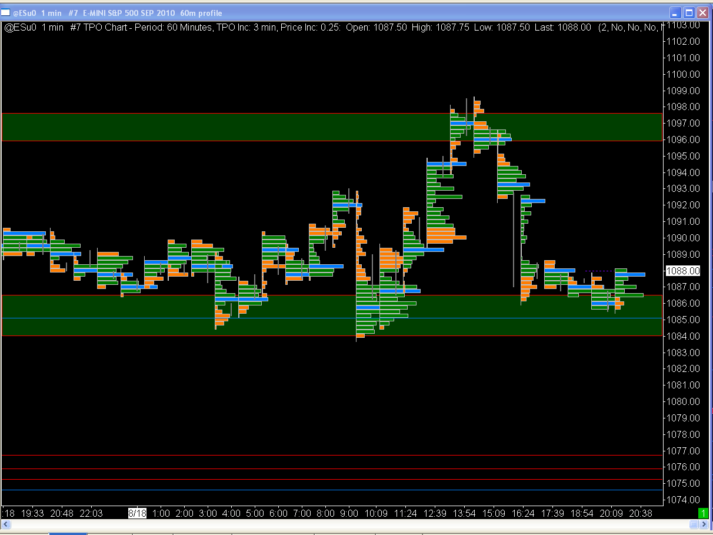Image resolution: width=713 pixels, height=535 pixels.
Task: Click the 1092.00 price axis label
Action: coord(684,205)
